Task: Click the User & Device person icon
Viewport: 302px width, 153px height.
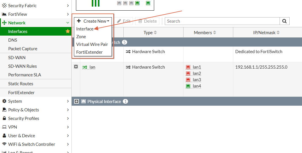Action: pos(4,135)
